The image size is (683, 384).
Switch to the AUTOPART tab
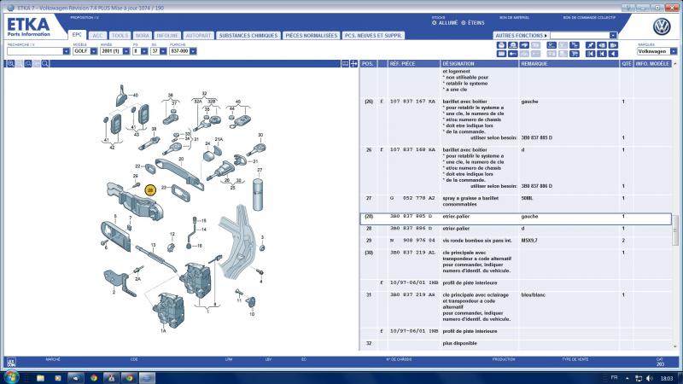tap(198, 36)
